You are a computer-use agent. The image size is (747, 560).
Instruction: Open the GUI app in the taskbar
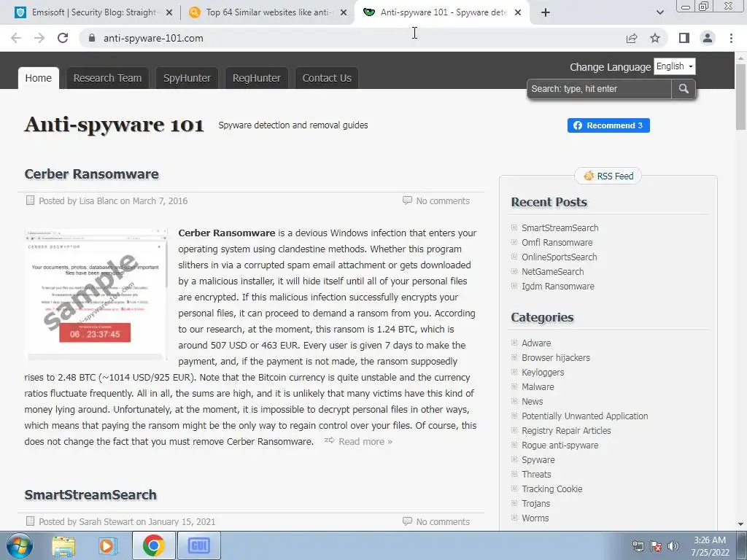[x=198, y=545]
